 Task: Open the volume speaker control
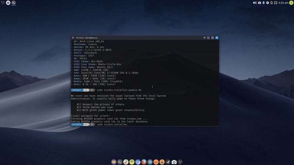(254, 3)
